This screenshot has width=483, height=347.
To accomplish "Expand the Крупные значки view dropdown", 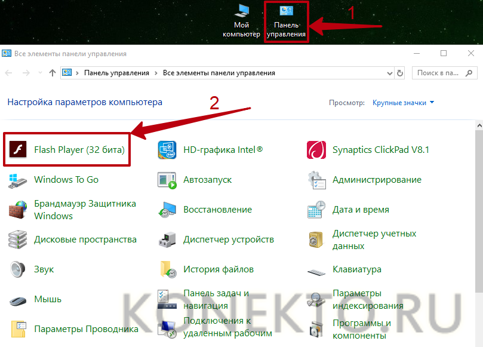I will click(x=404, y=103).
